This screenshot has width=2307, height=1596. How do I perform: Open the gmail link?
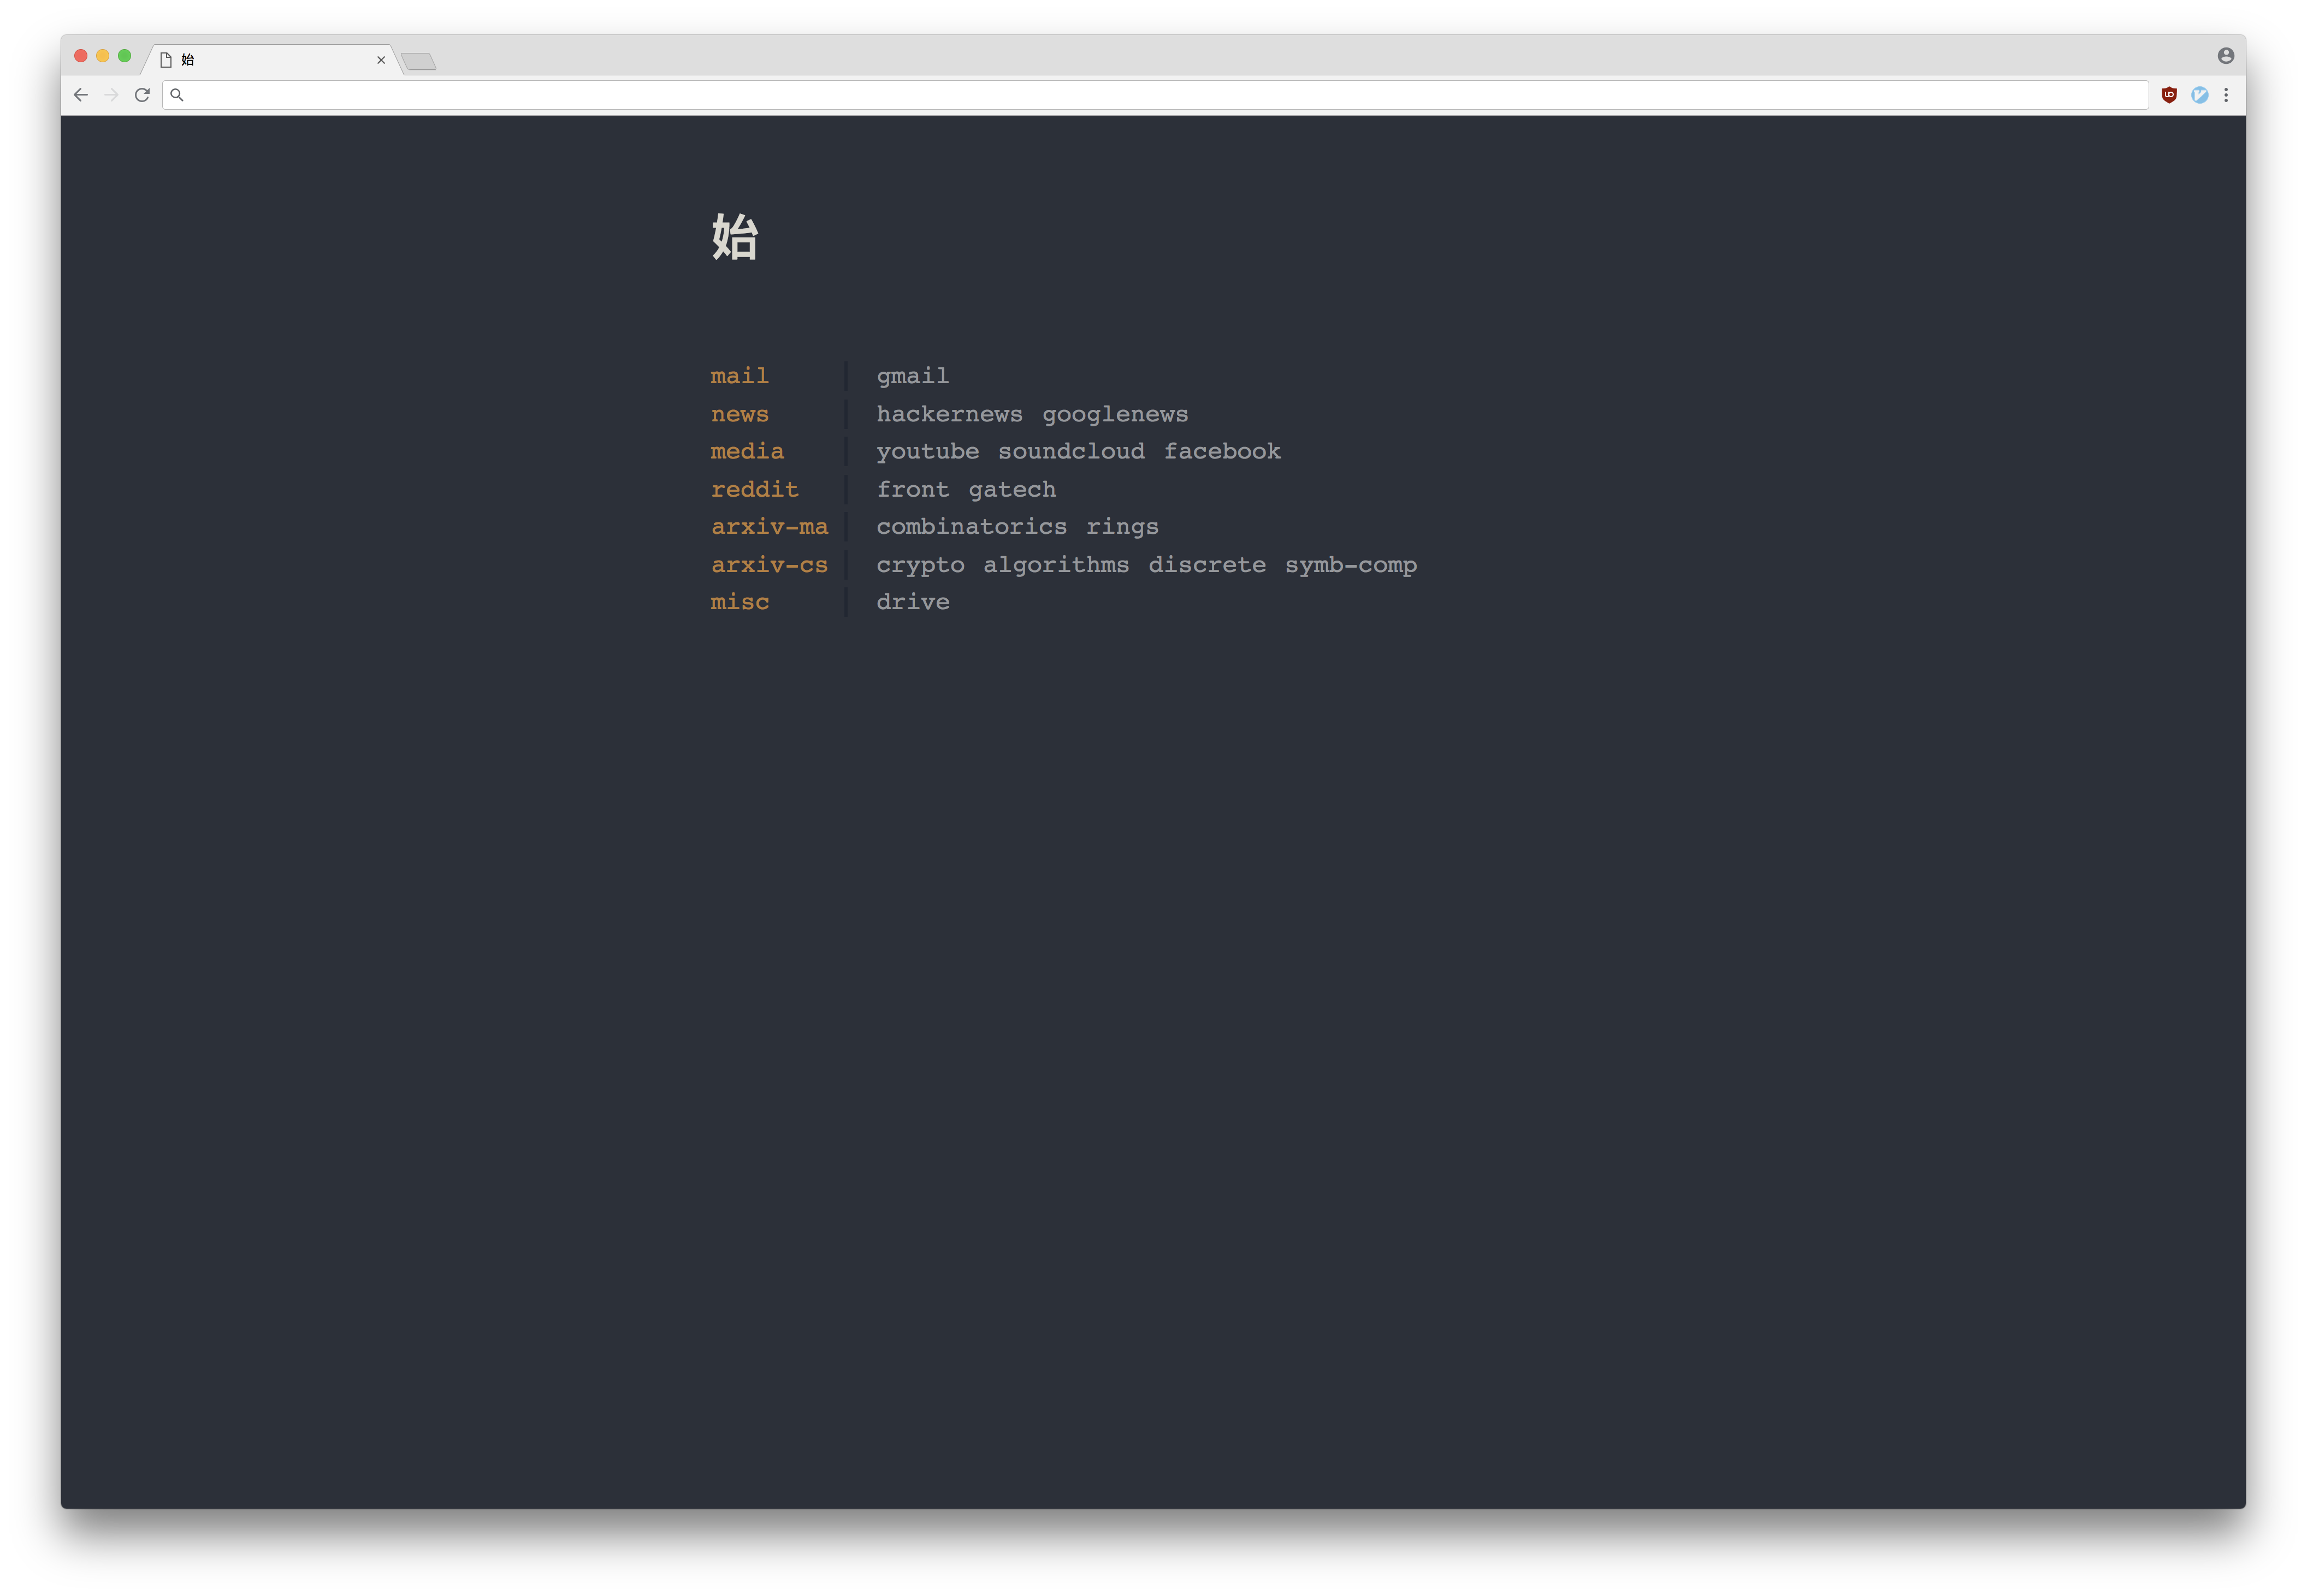click(x=913, y=376)
